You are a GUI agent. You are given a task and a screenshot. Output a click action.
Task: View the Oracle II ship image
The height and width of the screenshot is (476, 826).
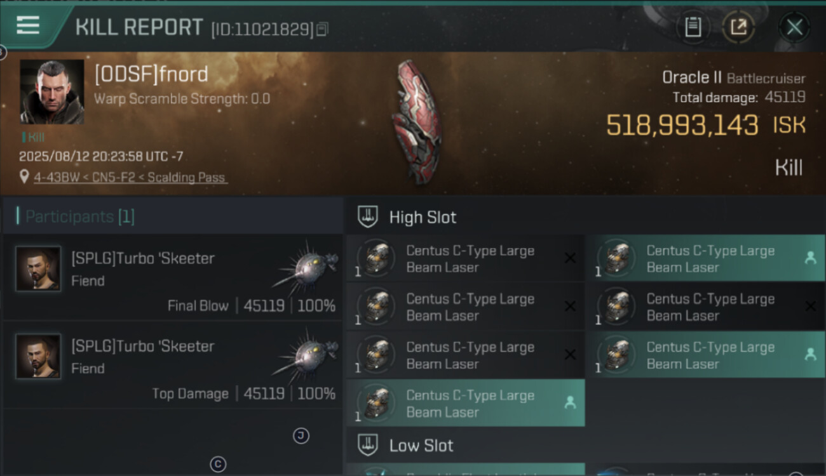[416, 121]
